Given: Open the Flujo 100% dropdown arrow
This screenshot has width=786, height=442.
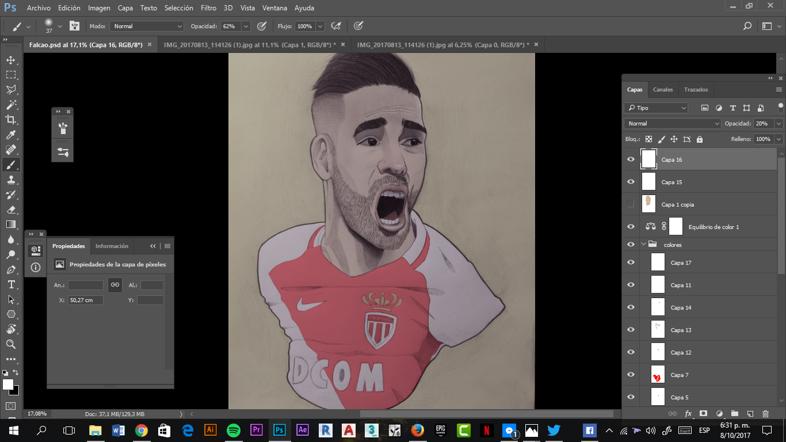Looking at the screenshot, I should 320,26.
